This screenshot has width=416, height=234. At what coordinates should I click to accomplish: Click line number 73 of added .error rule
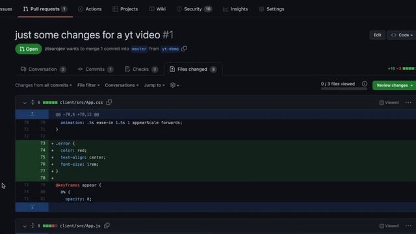[x=43, y=143]
